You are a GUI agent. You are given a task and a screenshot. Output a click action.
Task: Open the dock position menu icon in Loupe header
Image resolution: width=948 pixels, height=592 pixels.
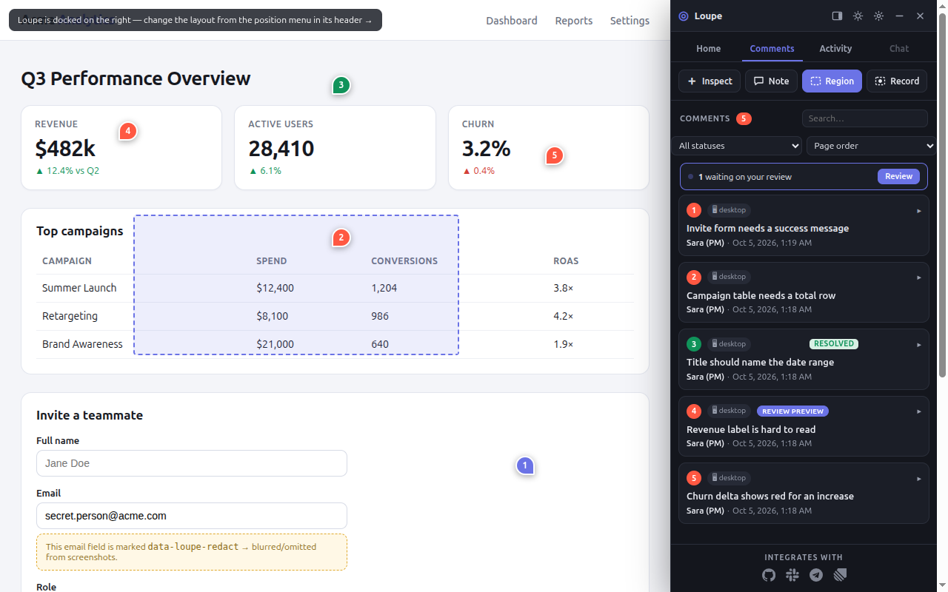click(837, 16)
